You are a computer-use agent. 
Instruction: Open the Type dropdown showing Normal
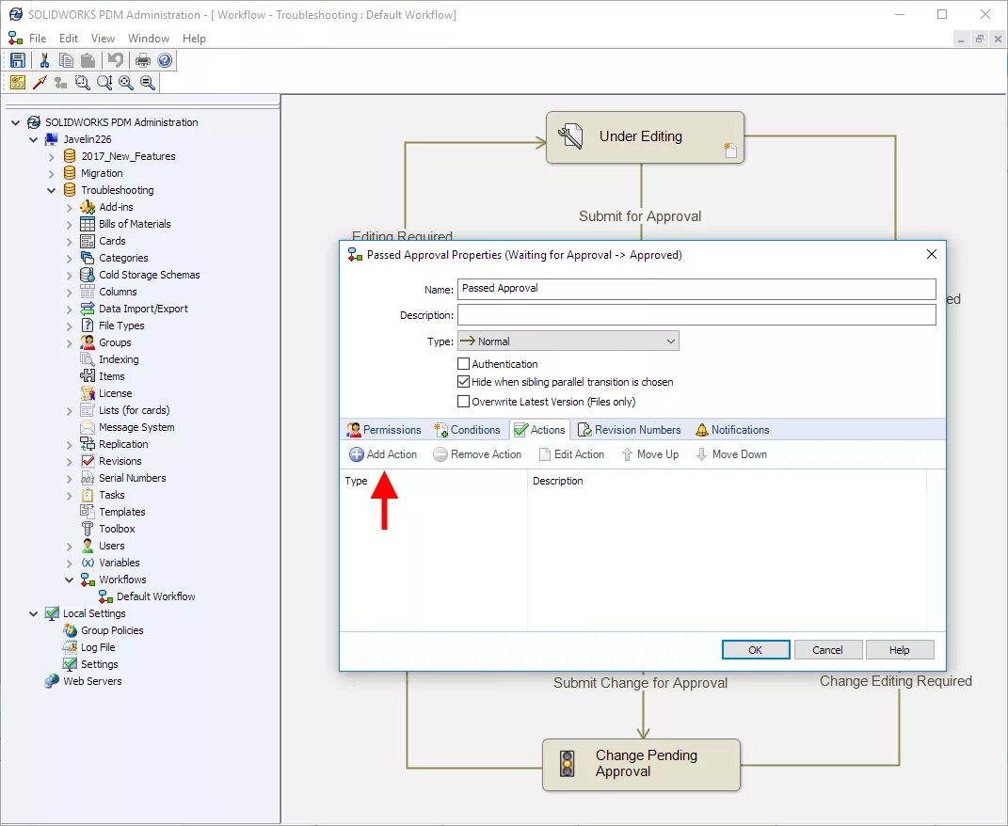(568, 342)
